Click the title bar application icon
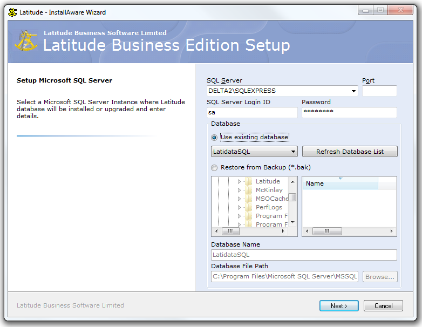This screenshot has height=327, width=422. point(12,12)
